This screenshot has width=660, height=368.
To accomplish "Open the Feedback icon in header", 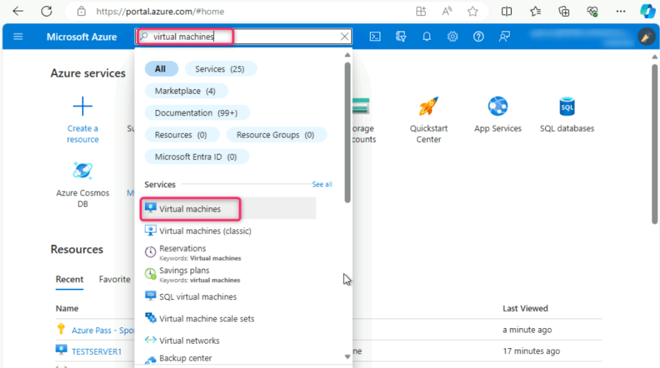I will tap(505, 37).
